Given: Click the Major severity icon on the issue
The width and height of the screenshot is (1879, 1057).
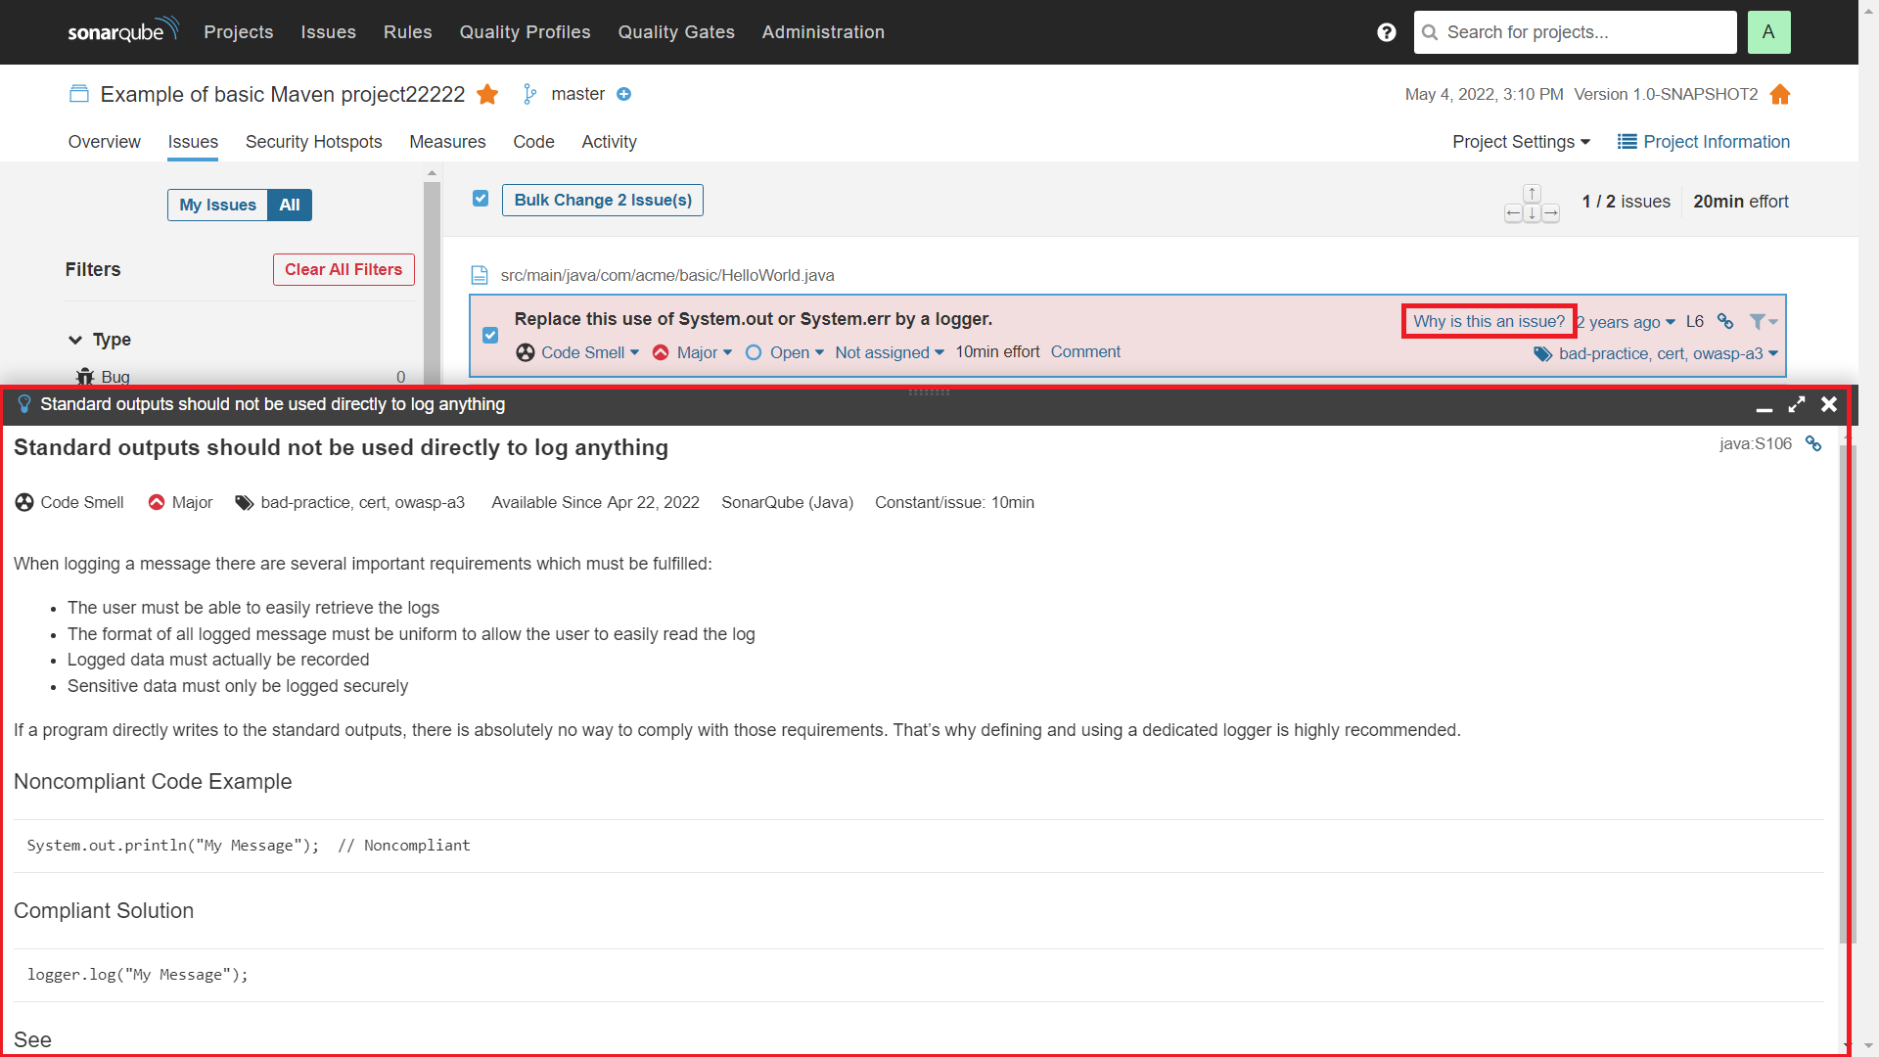Looking at the screenshot, I should coord(661,352).
